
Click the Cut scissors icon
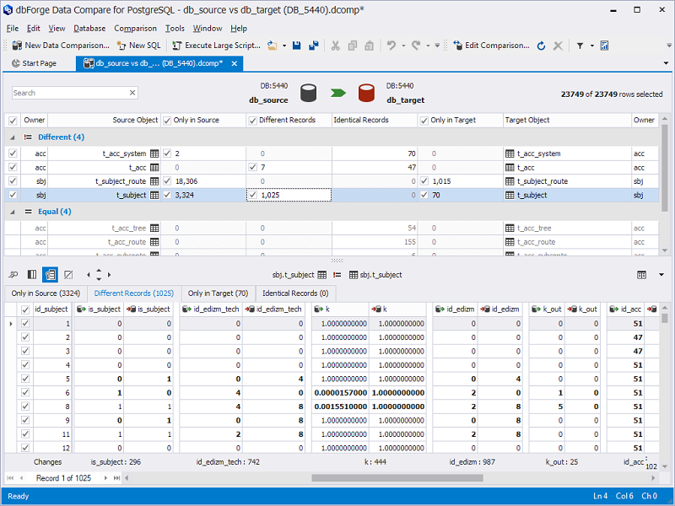(335, 46)
